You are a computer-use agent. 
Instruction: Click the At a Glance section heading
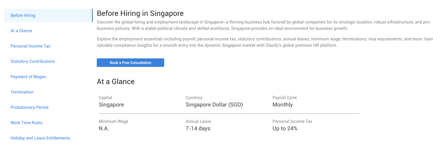(116, 82)
